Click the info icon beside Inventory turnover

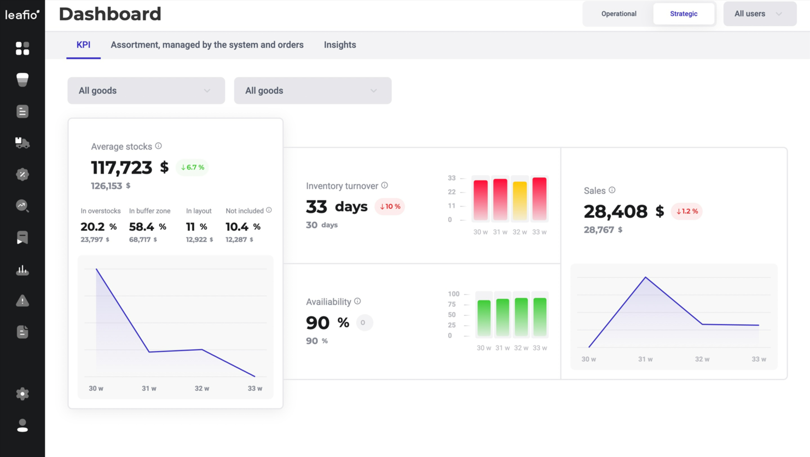(384, 185)
